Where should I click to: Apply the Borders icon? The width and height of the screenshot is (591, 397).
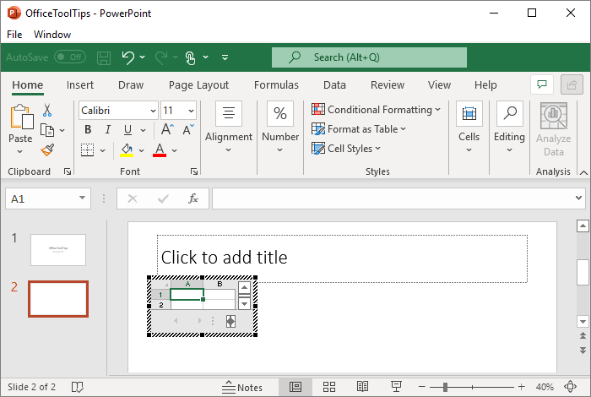[88, 150]
